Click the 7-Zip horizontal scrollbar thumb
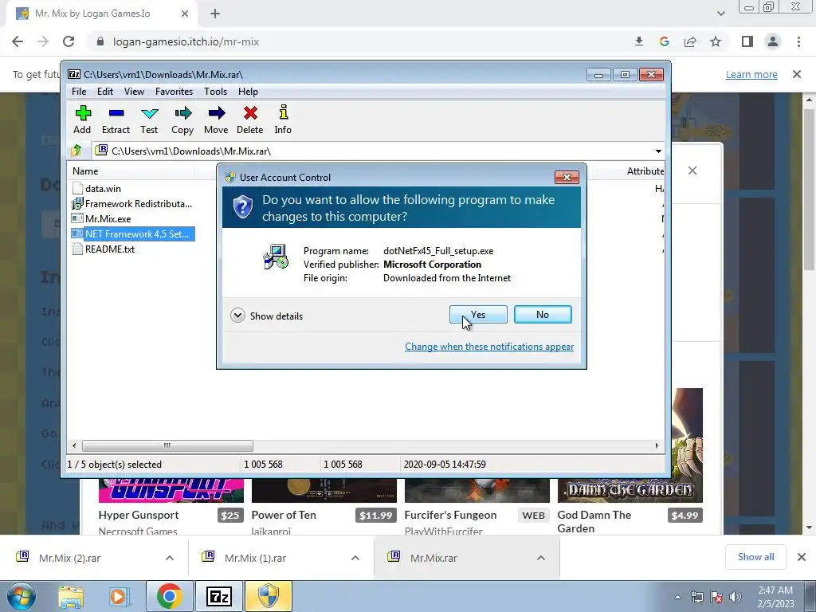The height and width of the screenshot is (612, 816). pyautogui.click(x=167, y=445)
